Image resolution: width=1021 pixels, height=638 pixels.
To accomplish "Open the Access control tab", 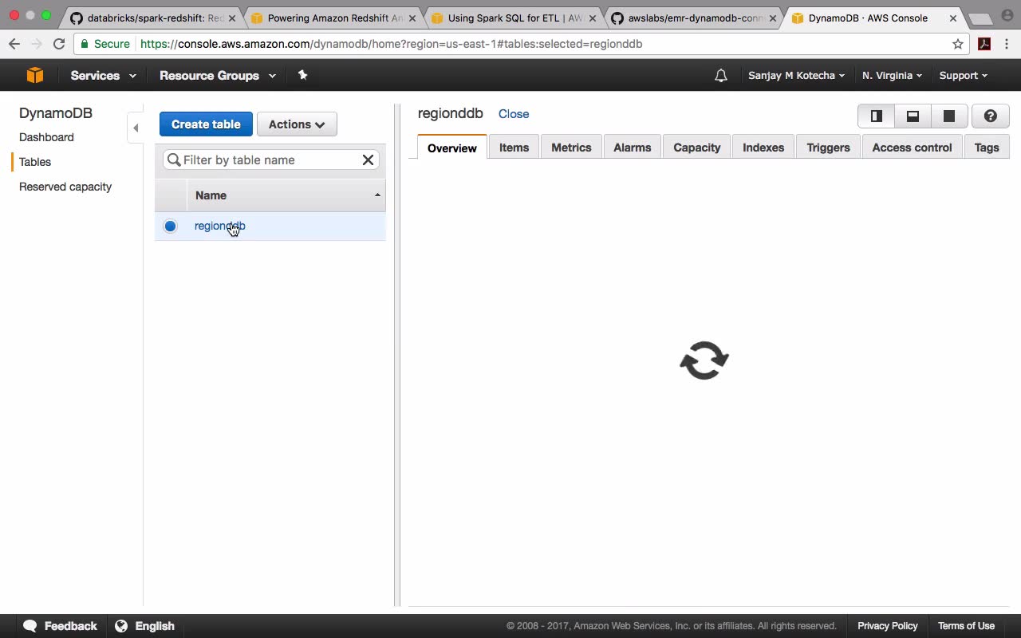I will (912, 148).
